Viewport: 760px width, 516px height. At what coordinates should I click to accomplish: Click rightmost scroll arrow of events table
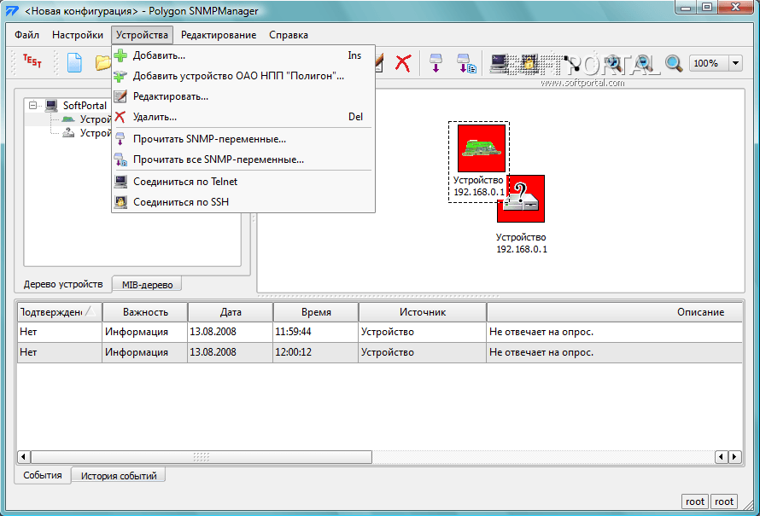(735, 456)
